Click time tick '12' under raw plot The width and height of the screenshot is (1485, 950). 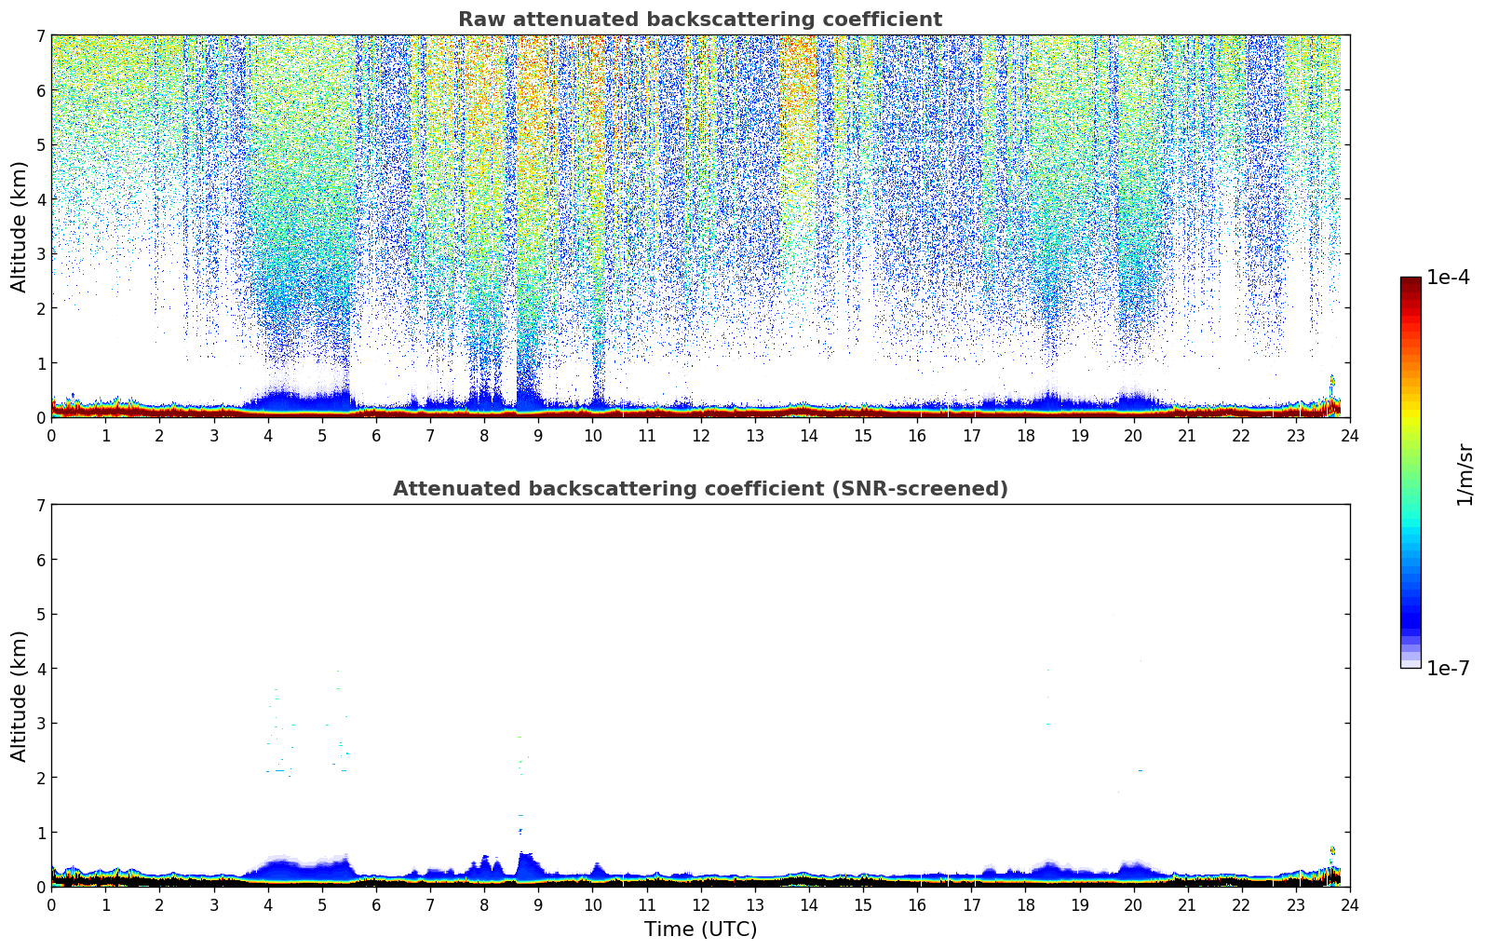(701, 435)
